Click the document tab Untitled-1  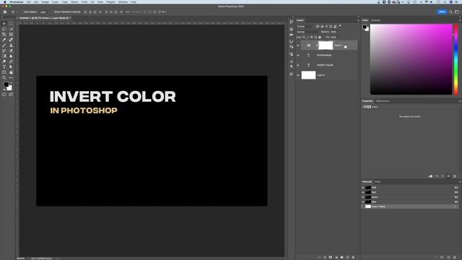[45, 18]
